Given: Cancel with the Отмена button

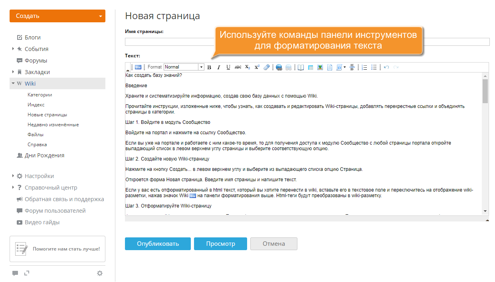Looking at the screenshot, I should click(x=274, y=244).
